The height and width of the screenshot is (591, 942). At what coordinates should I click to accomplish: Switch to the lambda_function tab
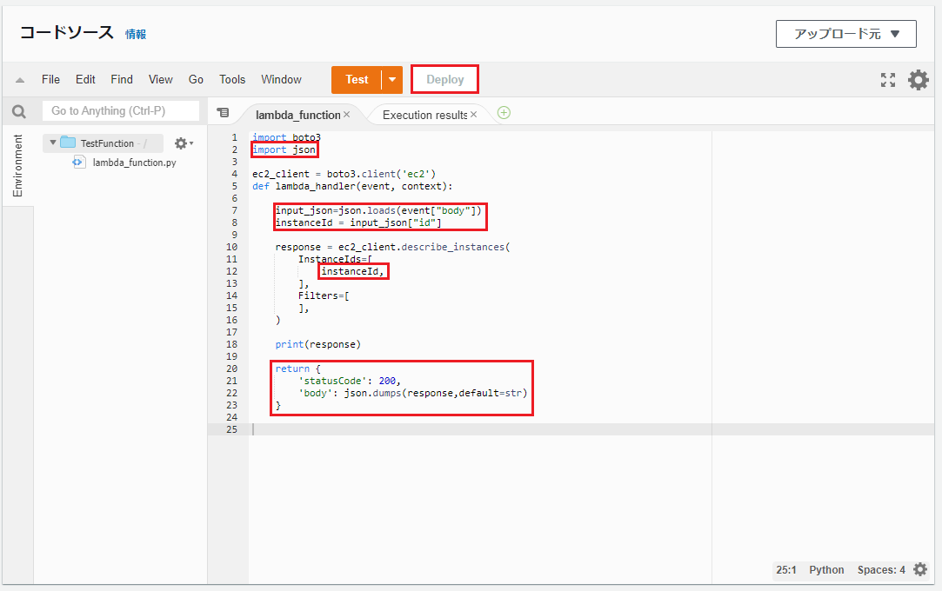click(x=298, y=115)
